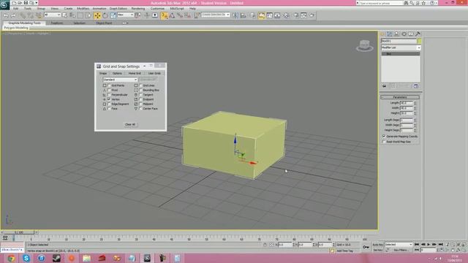Viewport: 468px width, 263px height.
Task: Enable the Endpoint snap checkbox
Action: [140, 99]
